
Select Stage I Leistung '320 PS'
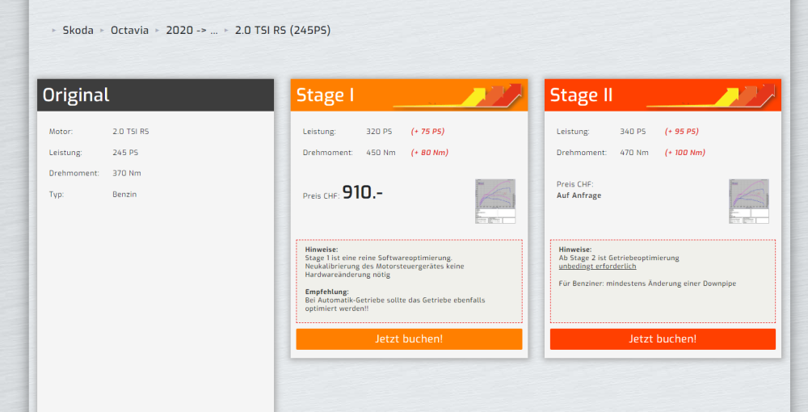pyautogui.click(x=379, y=132)
